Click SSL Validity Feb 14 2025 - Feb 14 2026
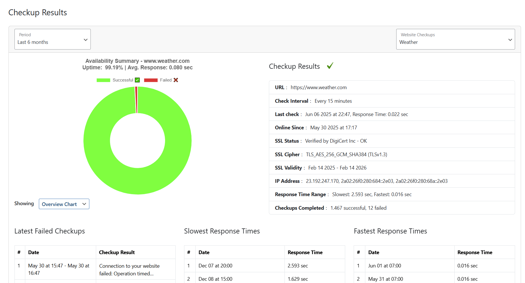Viewport: 525px width, 283px height. pos(337,168)
